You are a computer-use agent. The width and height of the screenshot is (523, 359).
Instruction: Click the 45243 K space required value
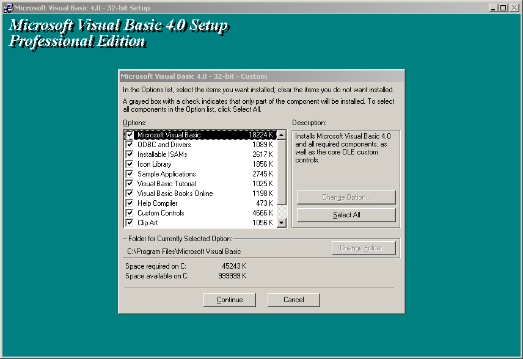click(x=234, y=266)
